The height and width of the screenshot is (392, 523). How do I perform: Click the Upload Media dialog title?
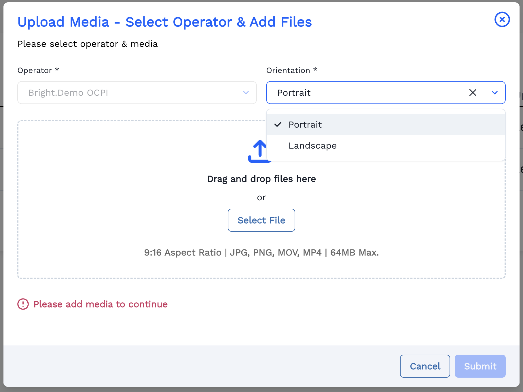click(x=164, y=22)
